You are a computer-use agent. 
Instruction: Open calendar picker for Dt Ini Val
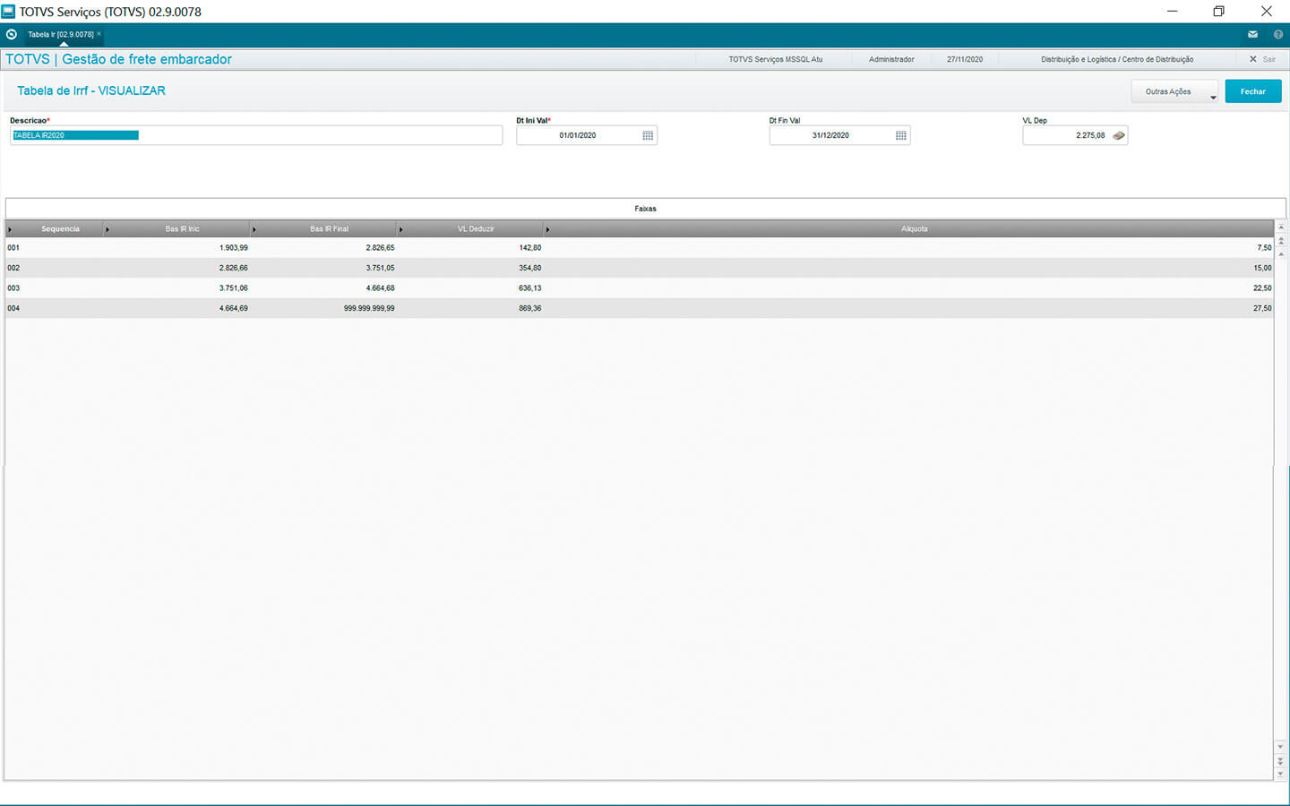click(x=648, y=136)
